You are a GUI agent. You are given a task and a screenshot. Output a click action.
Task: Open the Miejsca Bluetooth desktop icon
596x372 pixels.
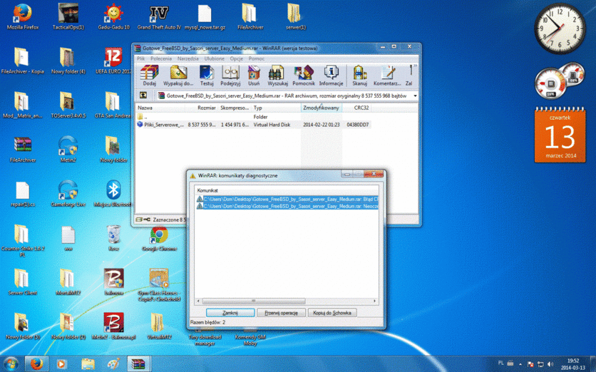pyautogui.click(x=114, y=194)
